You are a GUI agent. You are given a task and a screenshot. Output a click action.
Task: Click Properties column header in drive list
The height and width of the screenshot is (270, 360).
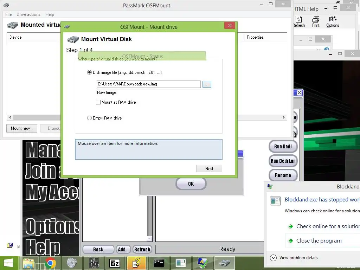(x=255, y=37)
